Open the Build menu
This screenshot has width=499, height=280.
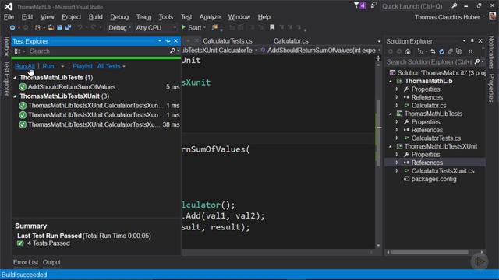[95, 17]
